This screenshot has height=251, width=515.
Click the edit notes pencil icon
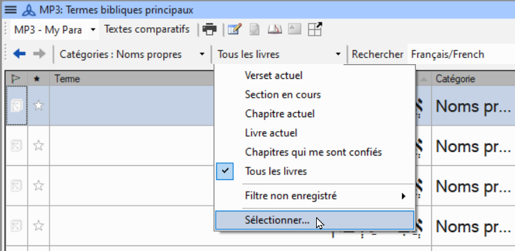(235, 29)
